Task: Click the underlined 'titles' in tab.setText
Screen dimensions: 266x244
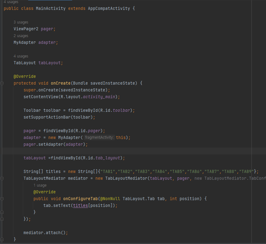Action: coord(81,206)
